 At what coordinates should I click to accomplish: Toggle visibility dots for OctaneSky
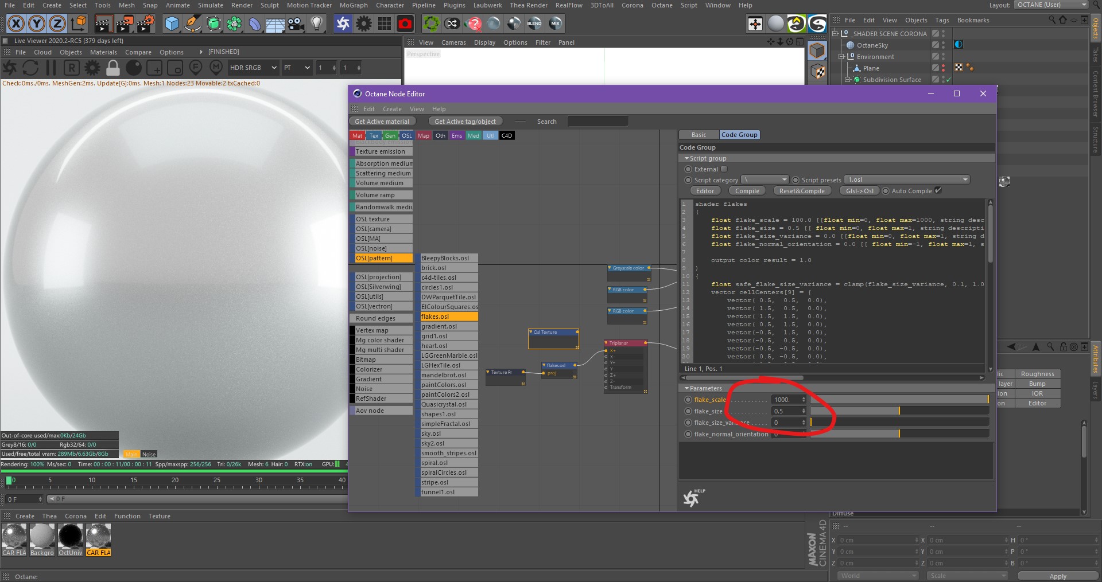pyautogui.click(x=943, y=45)
